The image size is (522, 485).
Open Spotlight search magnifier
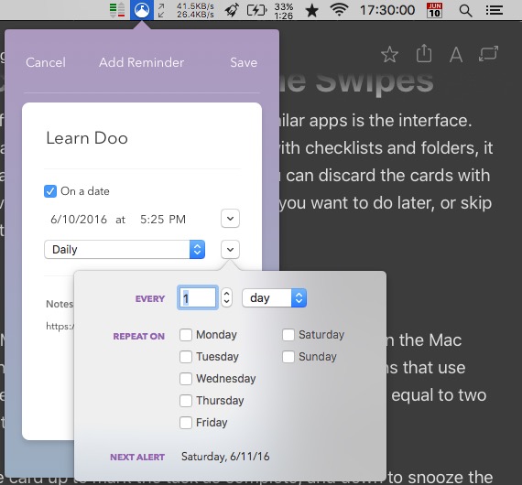(x=465, y=11)
